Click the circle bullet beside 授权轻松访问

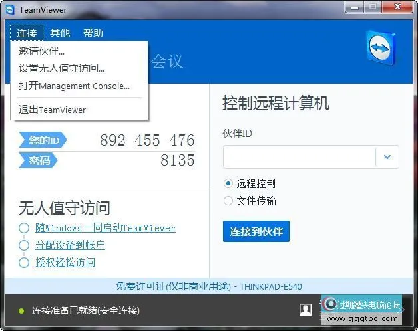pos(23,263)
